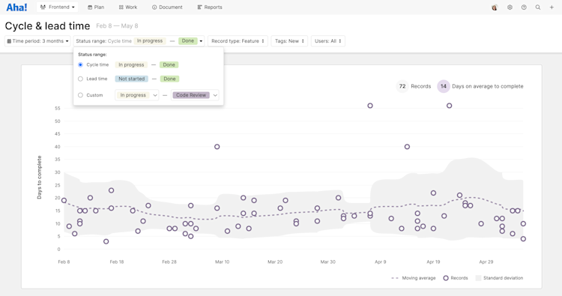Viewport: 562px width, 296px height.
Task: Open the Tags: New dropdown
Action: [x=289, y=41]
